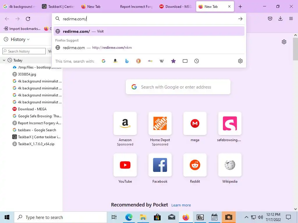Click page vertical scrollbar thumb

(295, 49)
